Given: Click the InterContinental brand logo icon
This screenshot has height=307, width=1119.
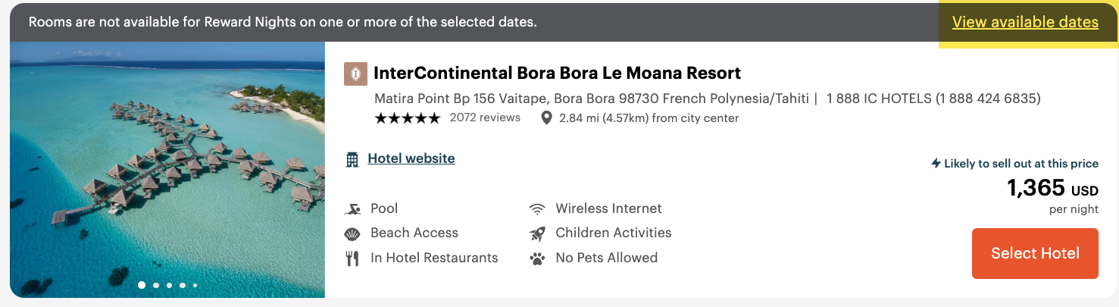Looking at the screenshot, I should (355, 74).
